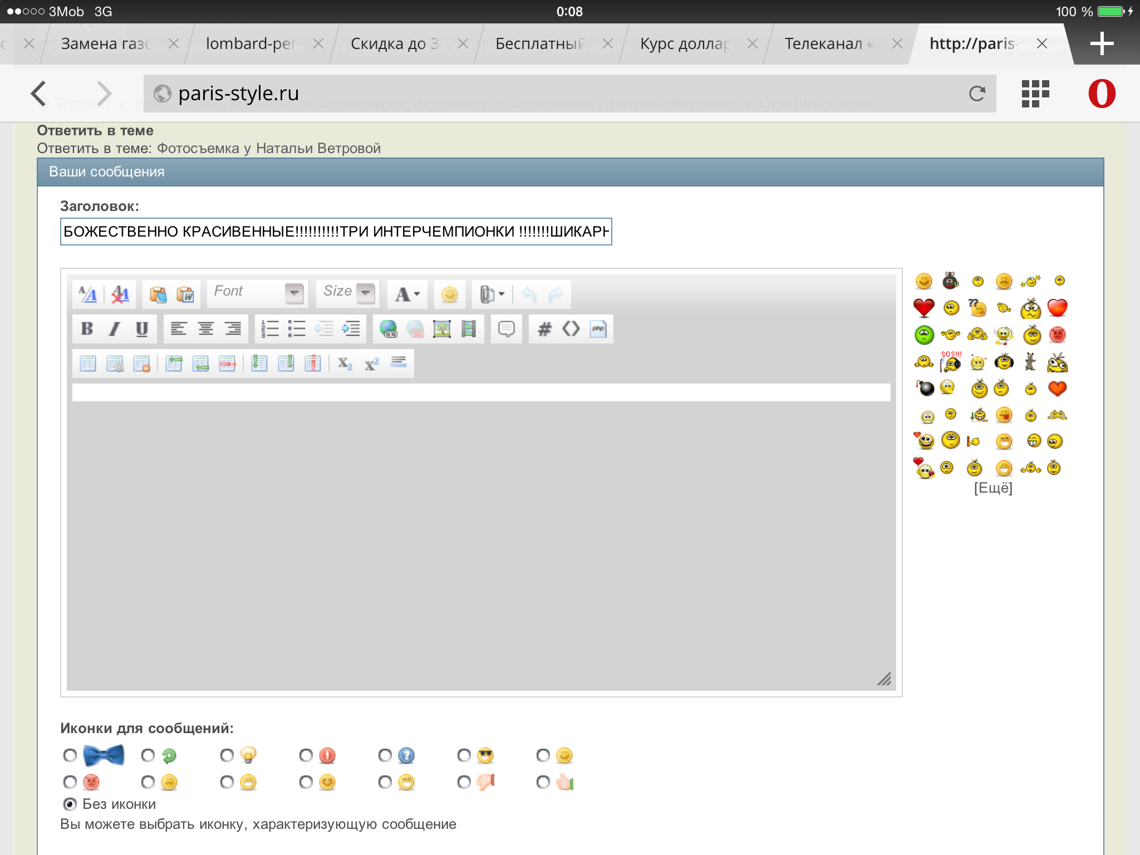Insert an ordered numbered list
The image size is (1140, 855).
(269, 329)
